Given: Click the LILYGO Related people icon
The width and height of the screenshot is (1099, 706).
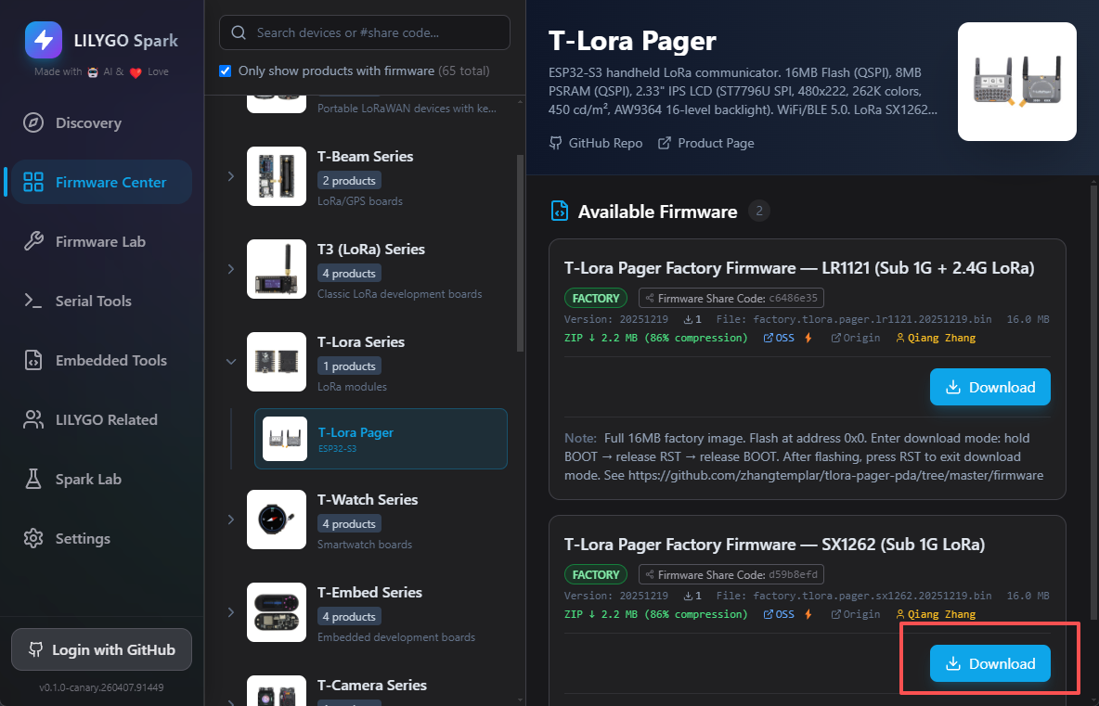Looking at the screenshot, I should 33,419.
